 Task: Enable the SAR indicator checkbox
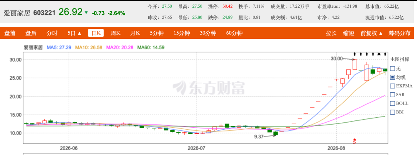click(392, 95)
